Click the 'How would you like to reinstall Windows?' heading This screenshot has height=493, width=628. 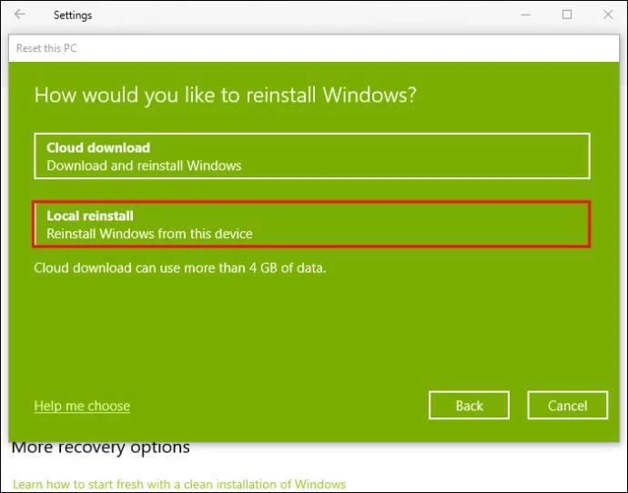click(x=226, y=96)
